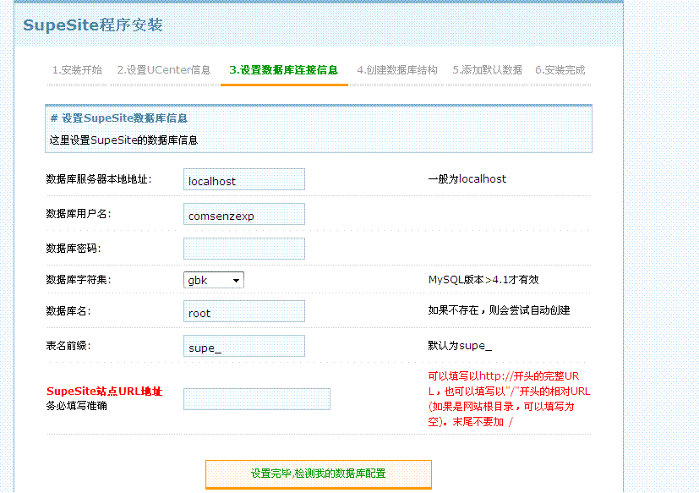This screenshot has width=699, height=493.
Task: Click the red URL hint starting 可以填写以http://
Action: pyautogui.click(x=509, y=399)
